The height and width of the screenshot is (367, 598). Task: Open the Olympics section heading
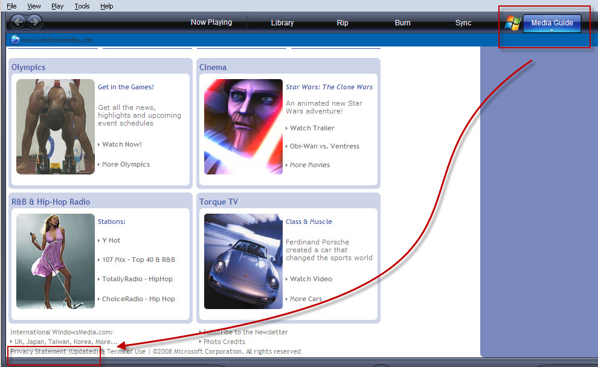[28, 67]
